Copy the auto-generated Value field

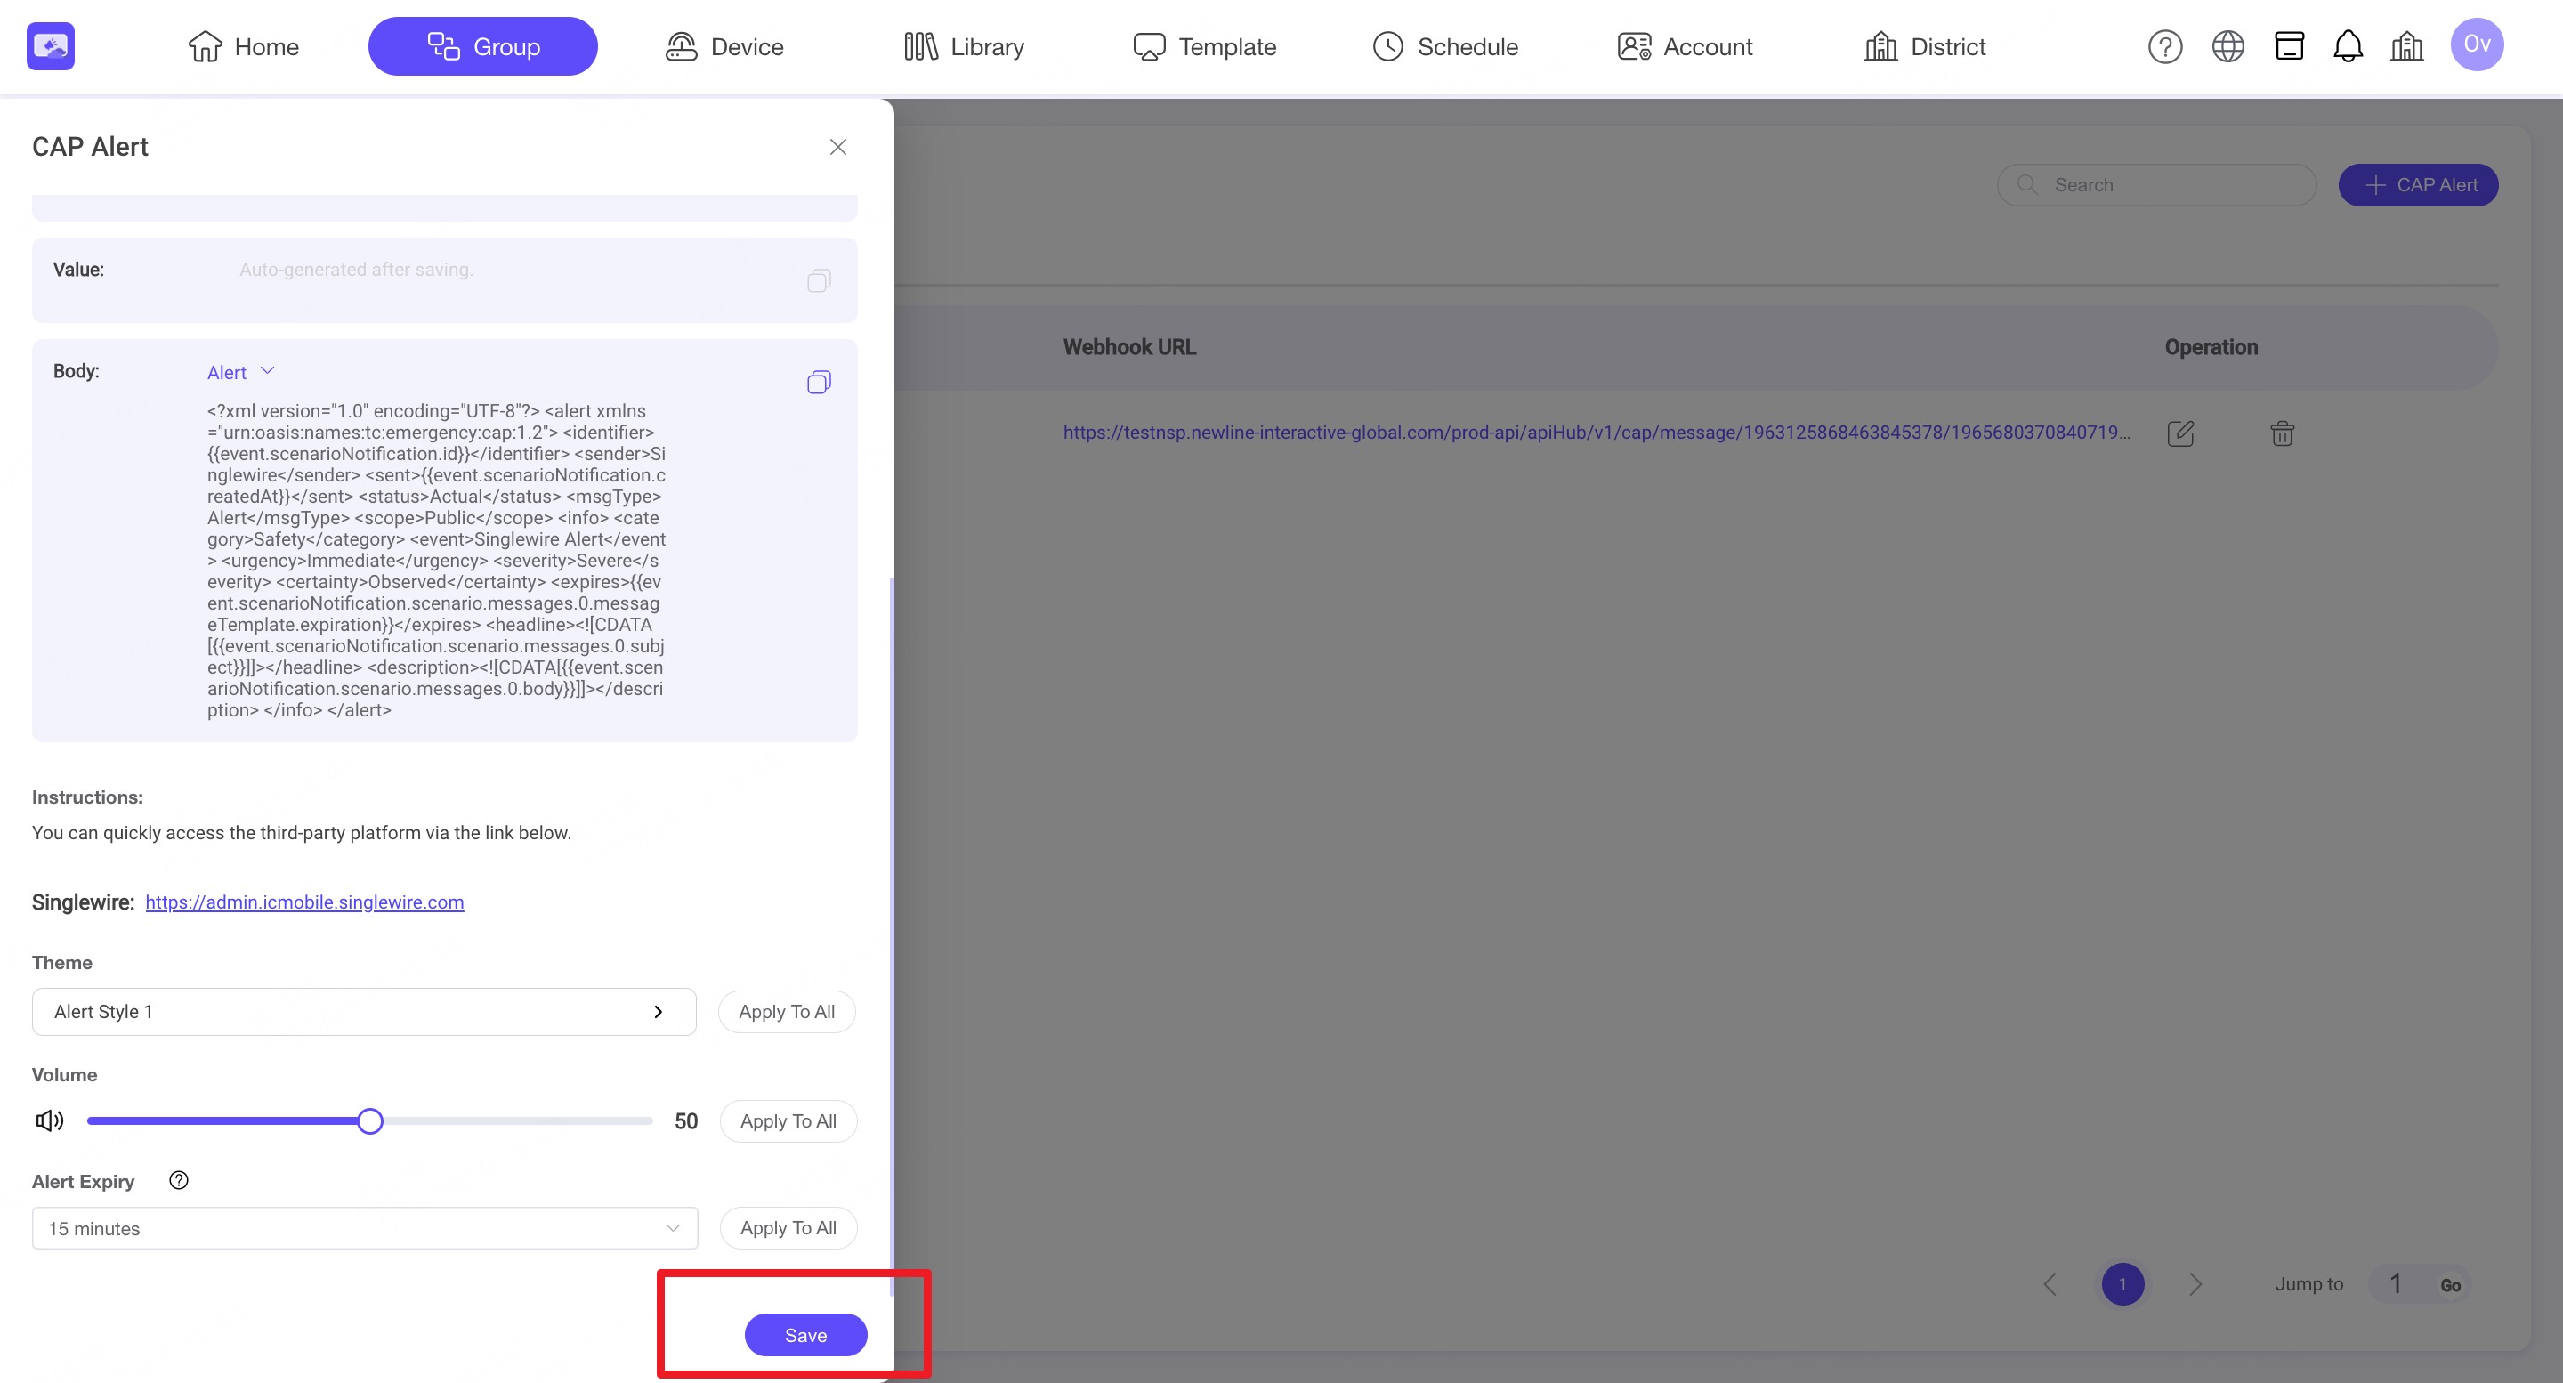click(x=818, y=280)
